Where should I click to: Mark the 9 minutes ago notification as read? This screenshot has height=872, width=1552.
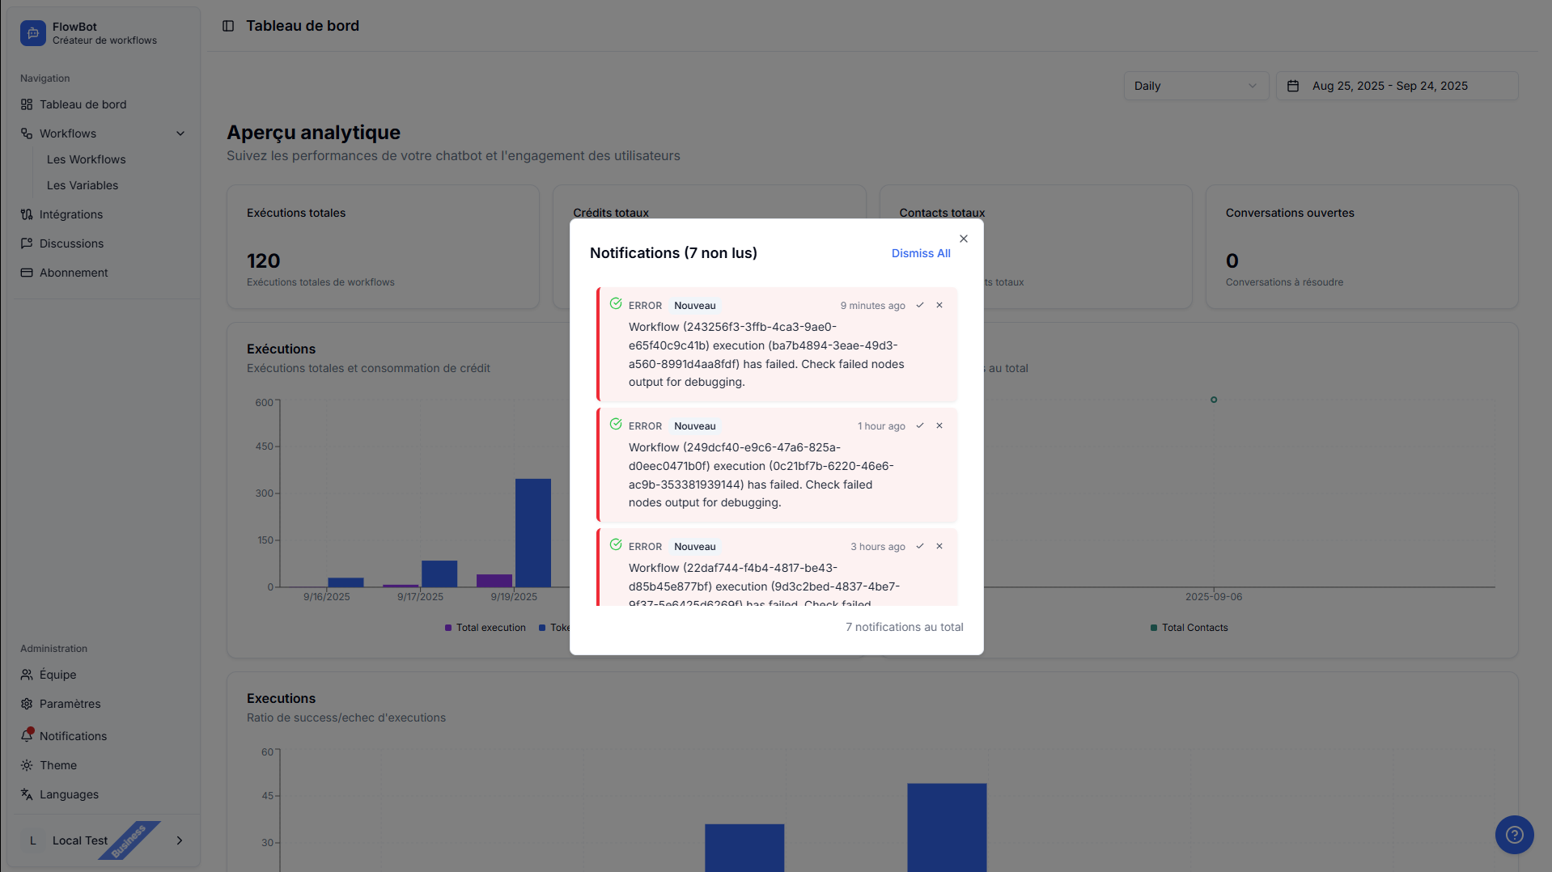[x=919, y=306]
